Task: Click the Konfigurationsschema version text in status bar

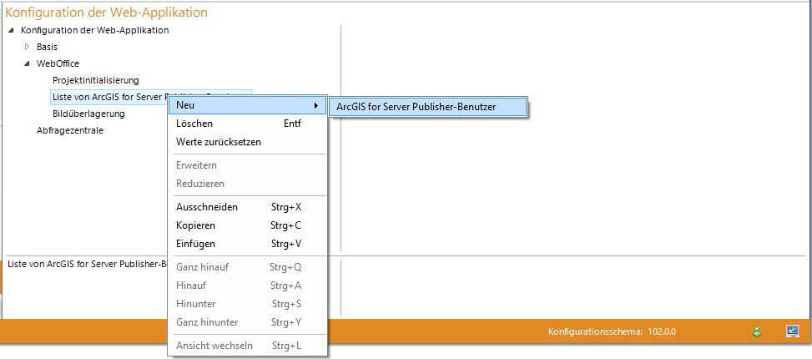Action: (611, 331)
